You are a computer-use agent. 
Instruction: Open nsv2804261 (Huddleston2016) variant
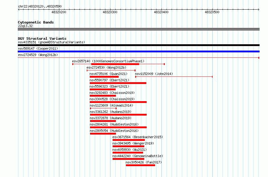coord(114,124)
